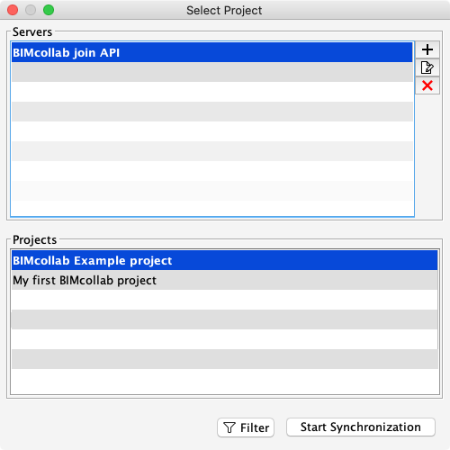Screen dimensions: 450x450
Task: Click empty row below My first BIMcollab project
Action: (x=225, y=300)
